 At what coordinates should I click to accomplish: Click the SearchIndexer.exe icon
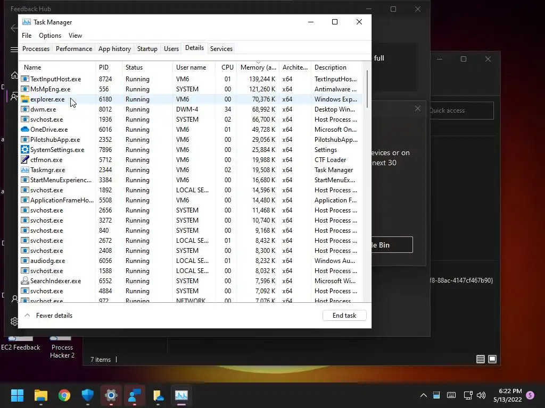(x=24, y=280)
